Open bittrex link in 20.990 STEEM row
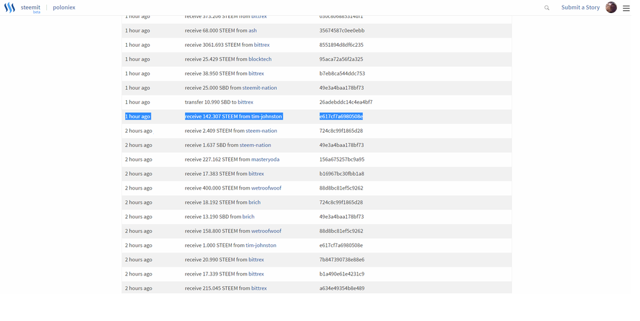The image size is (640, 321). pyautogui.click(x=256, y=259)
